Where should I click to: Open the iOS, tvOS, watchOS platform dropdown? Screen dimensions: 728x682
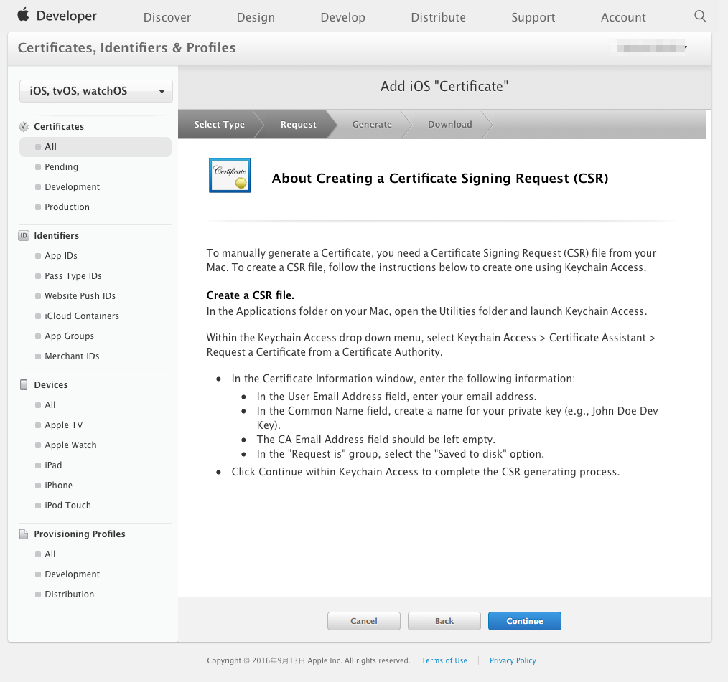click(x=96, y=91)
